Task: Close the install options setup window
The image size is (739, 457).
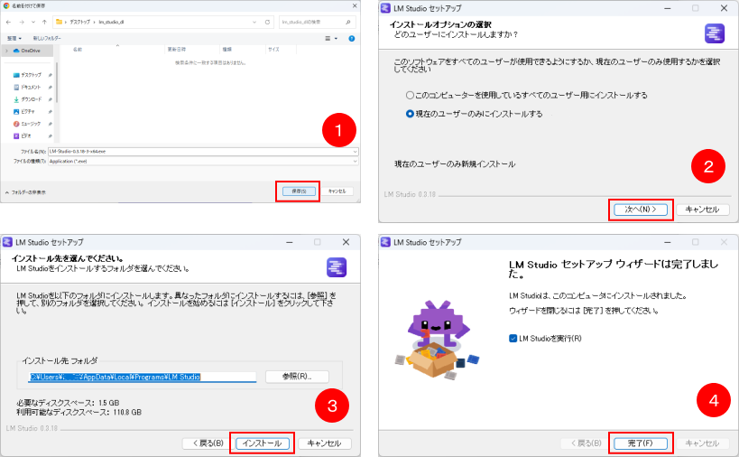Action: 724,8
